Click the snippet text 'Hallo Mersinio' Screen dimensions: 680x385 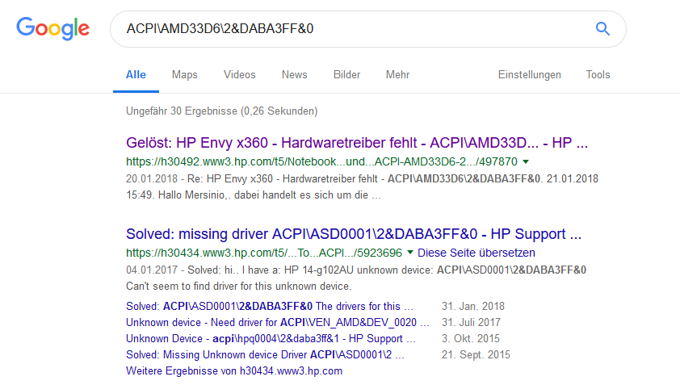[x=191, y=195]
